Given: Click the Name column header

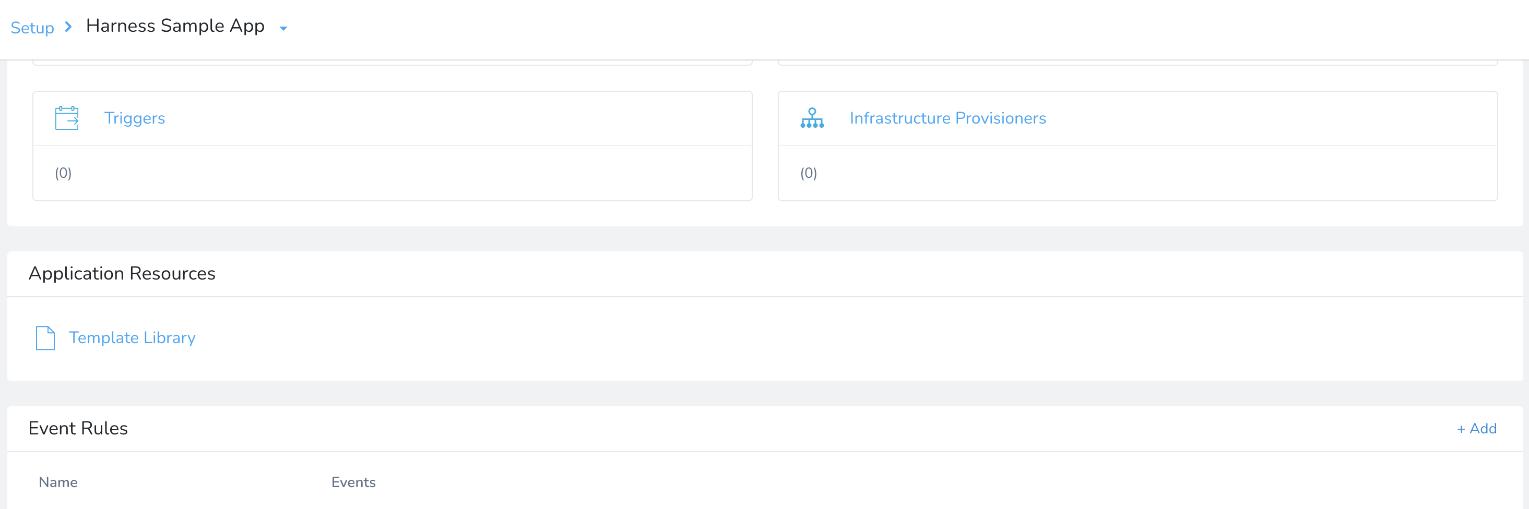Looking at the screenshot, I should (58, 482).
